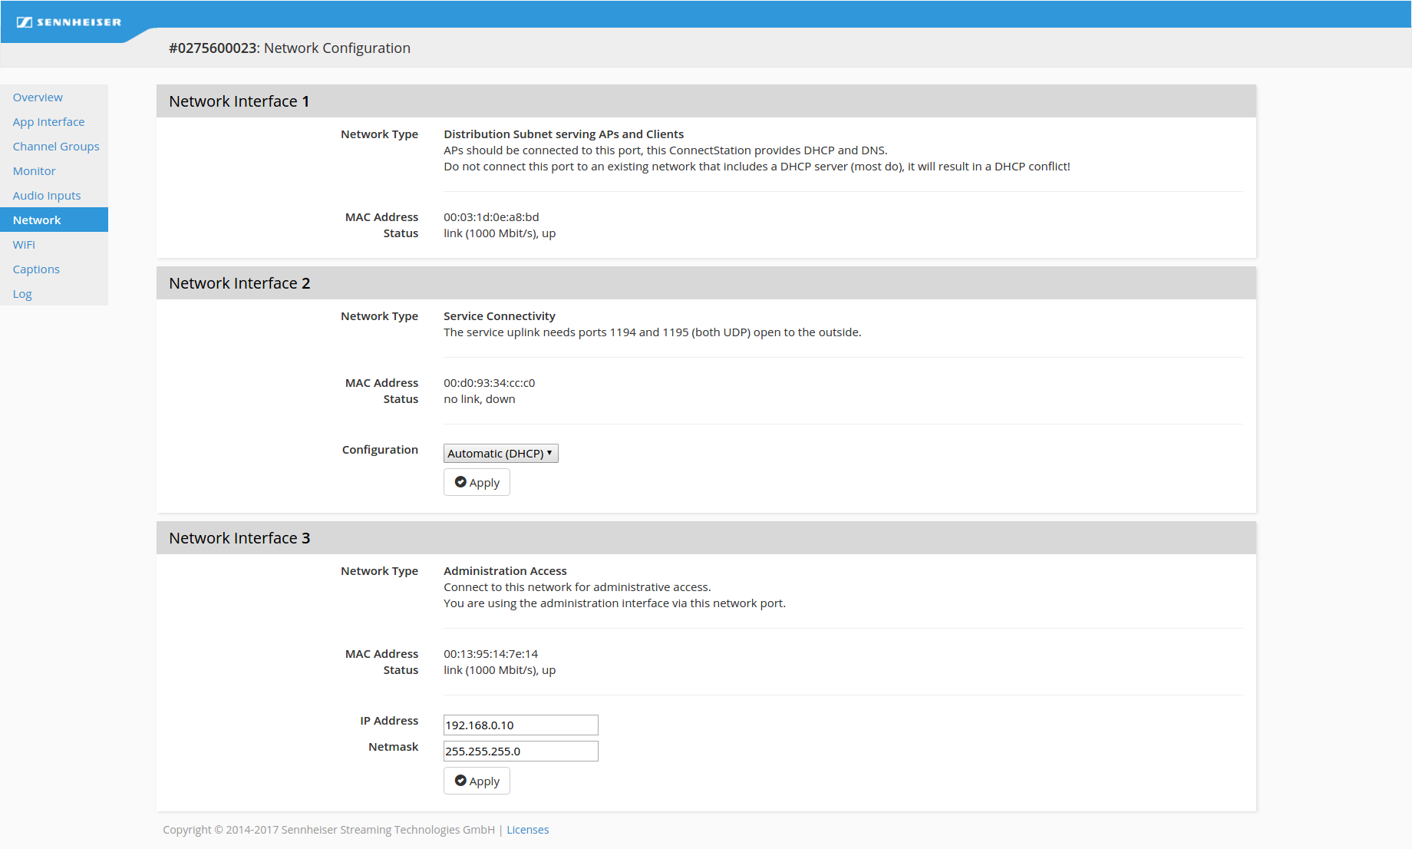View the Log page
The width and height of the screenshot is (1412, 849).
pos(22,294)
